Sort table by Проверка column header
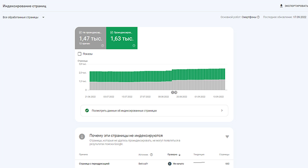 172,155
